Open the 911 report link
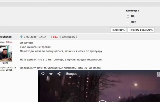 [x=55, y=37]
